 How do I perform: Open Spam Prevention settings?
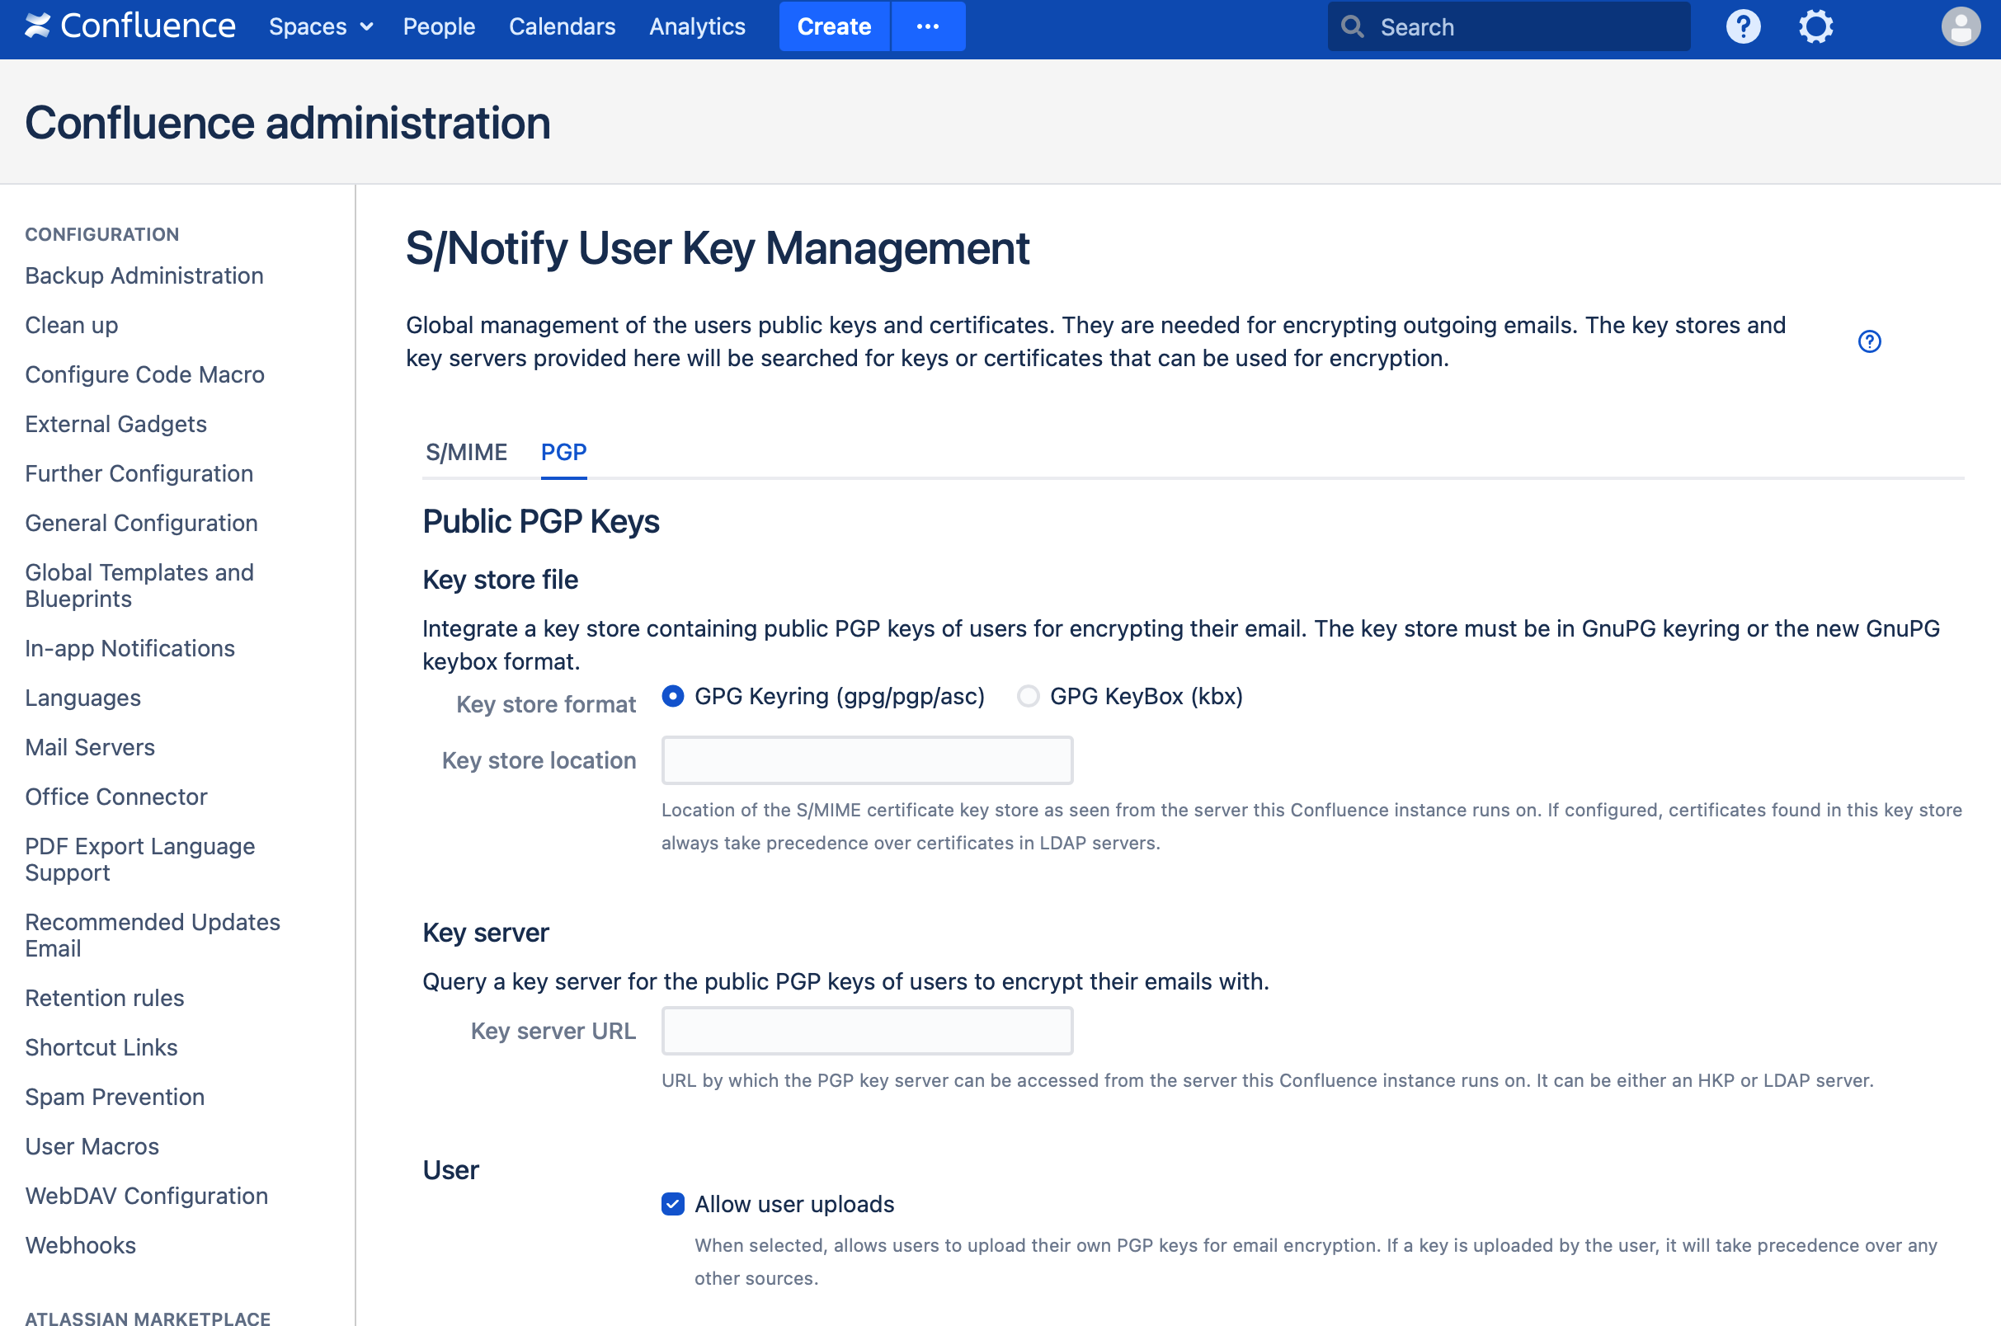115,1097
